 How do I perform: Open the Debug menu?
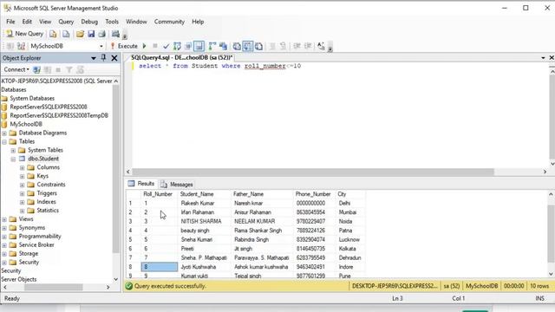point(89,22)
